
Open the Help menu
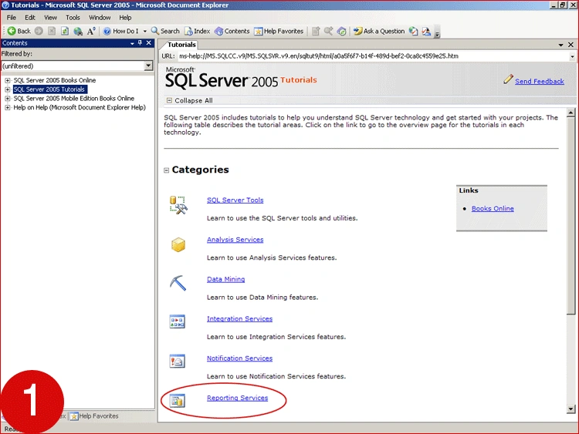[125, 18]
